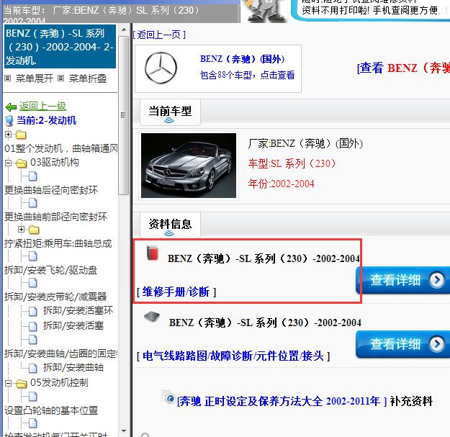Click first BENZ（奔驰）-SL 系列（230）-2002-2004 title
450x437 pixels.
pyautogui.click(x=264, y=258)
